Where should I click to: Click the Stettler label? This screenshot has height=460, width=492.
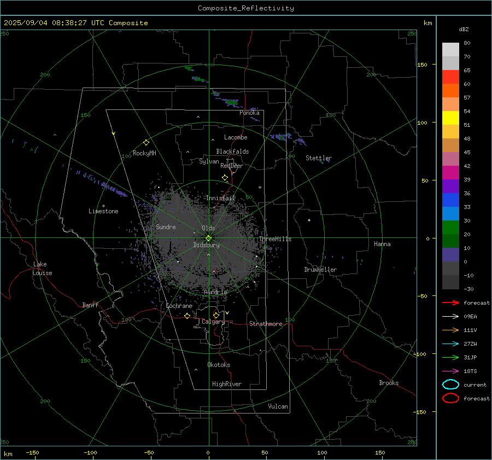pos(319,158)
